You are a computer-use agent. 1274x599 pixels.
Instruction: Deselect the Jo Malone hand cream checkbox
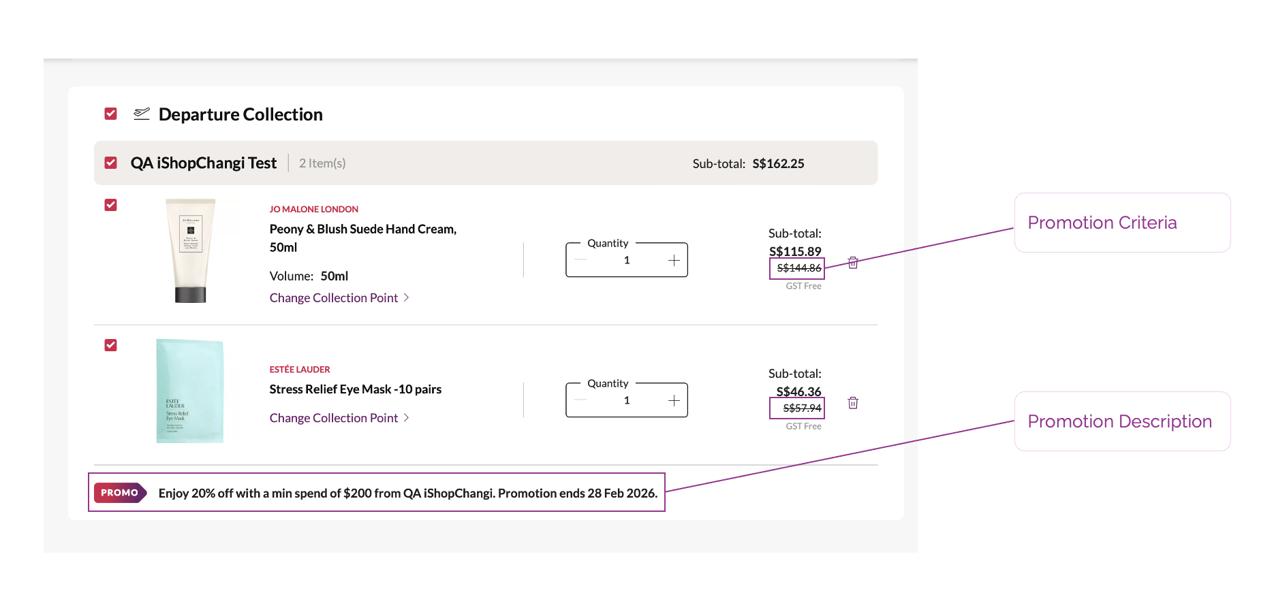point(110,205)
